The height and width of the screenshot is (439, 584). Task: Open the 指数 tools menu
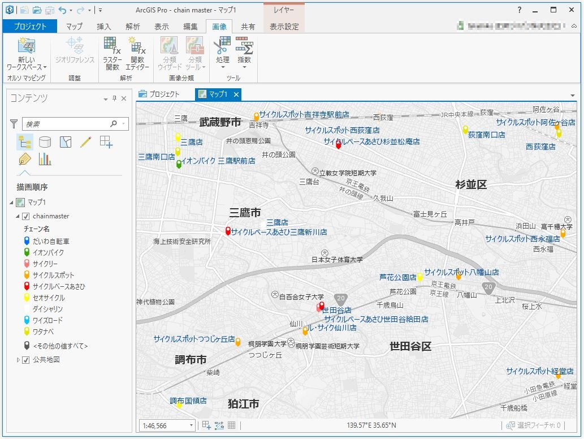pos(244,53)
